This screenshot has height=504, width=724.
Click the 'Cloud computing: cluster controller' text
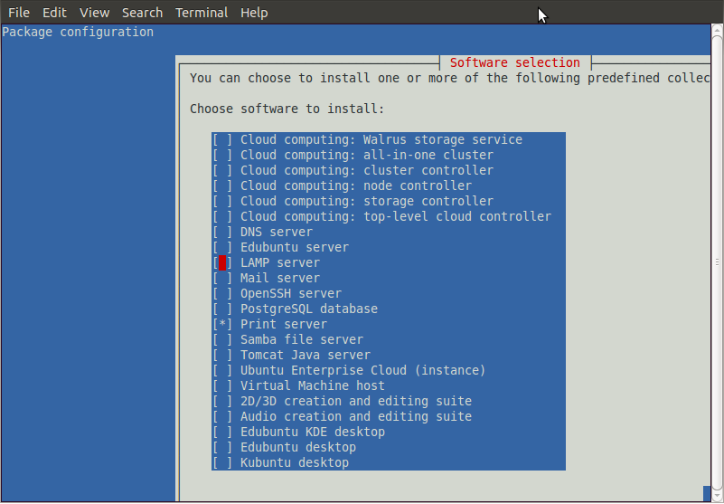click(x=367, y=170)
